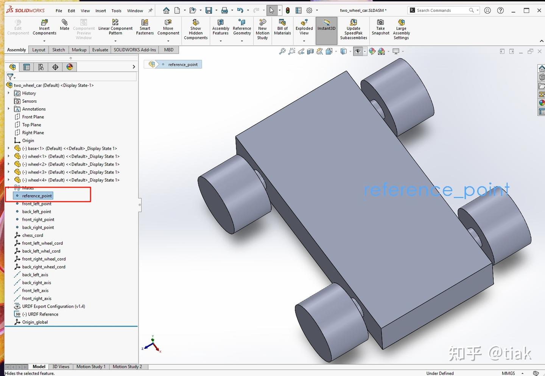Activate Move Component
The image size is (545, 376).
pyautogui.click(x=168, y=26)
